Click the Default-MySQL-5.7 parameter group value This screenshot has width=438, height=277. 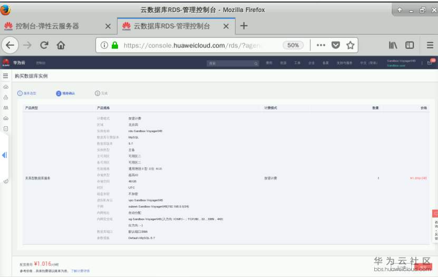coord(142,238)
